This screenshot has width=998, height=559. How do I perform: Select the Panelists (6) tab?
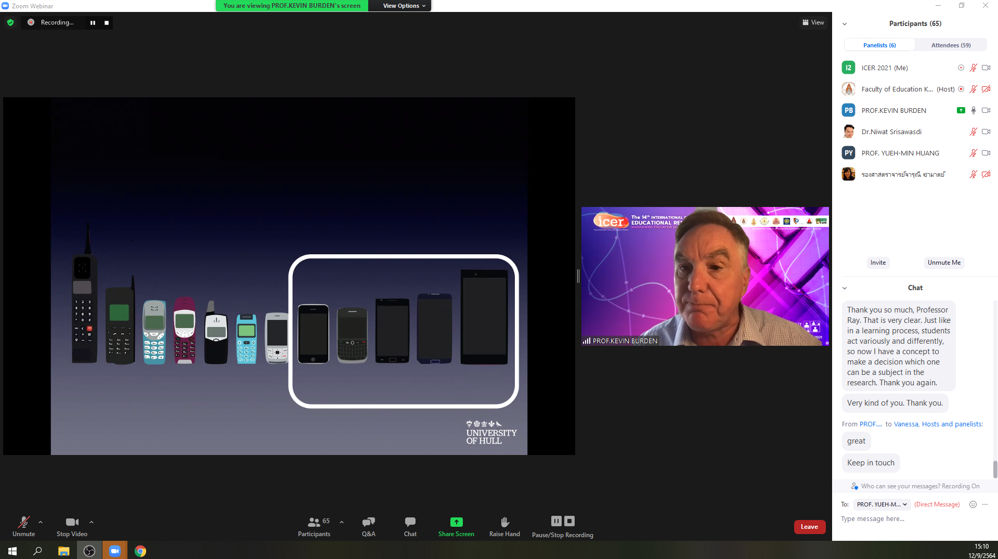pyautogui.click(x=879, y=45)
